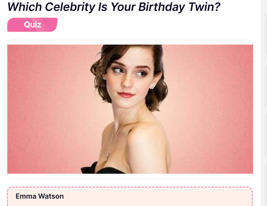The height and width of the screenshot is (206, 267).
Task: Click the pink background left of the woman
Action: [48, 109]
